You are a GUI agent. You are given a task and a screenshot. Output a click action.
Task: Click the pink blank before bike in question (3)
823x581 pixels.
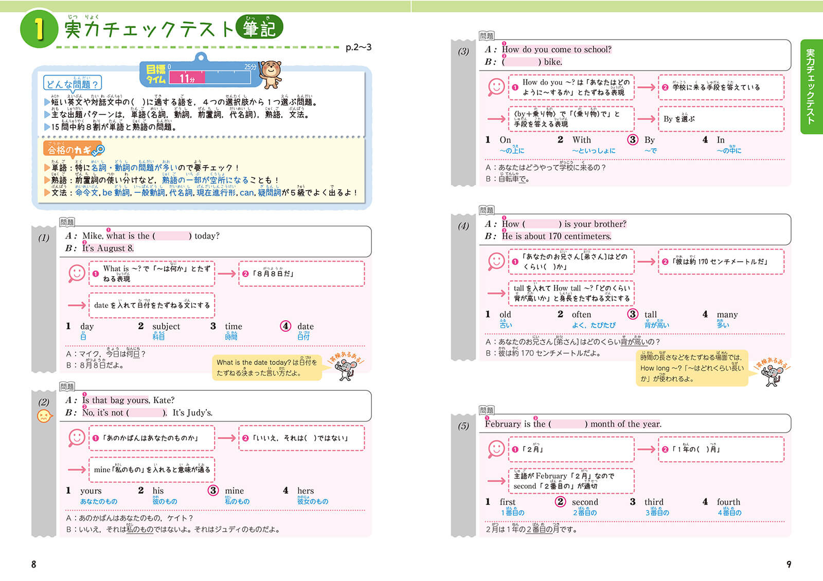(x=522, y=62)
